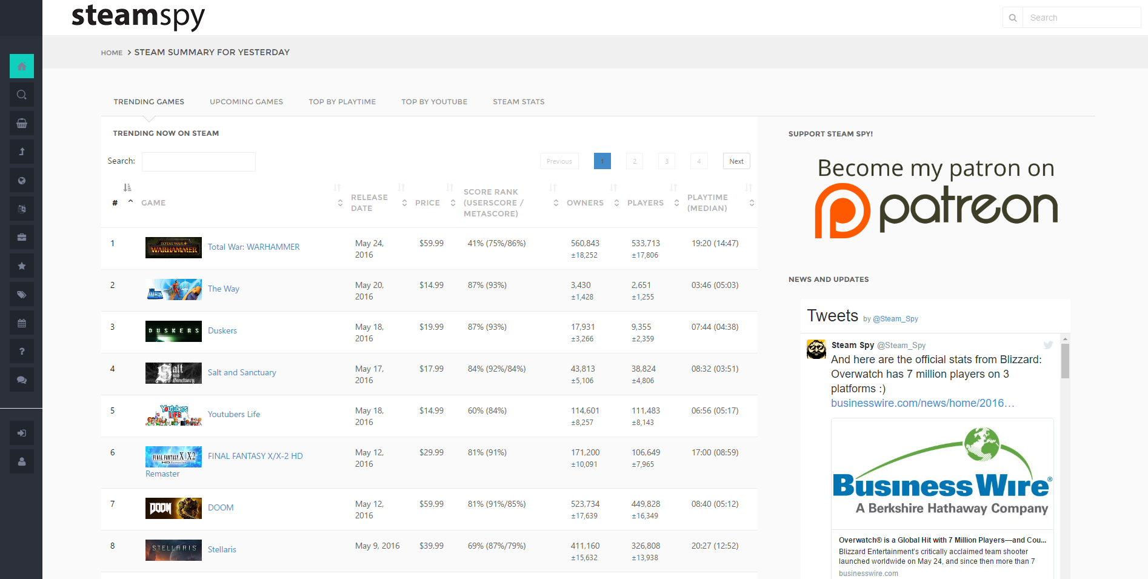Click the Home breadcrumb link
This screenshot has width=1148, height=579.
click(x=112, y=53)
